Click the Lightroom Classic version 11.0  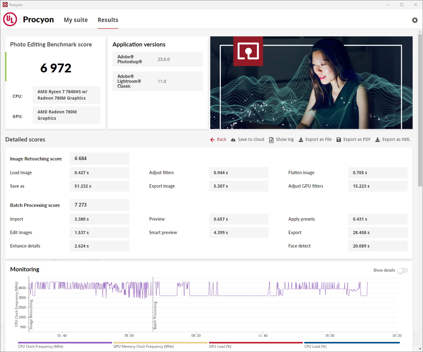(x=162, y=81)
